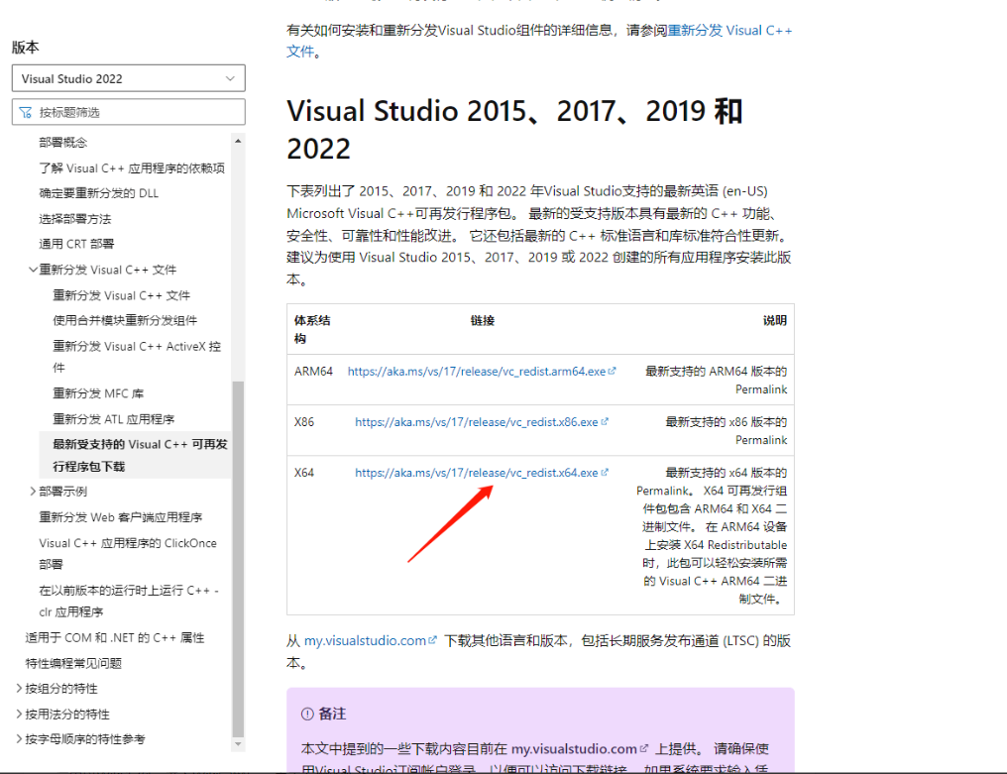Viewport: 1007px width, 774px height.
Task: Open 使用合并模块重新分发组件
Action: pyautogui.click(x=125, y=320)
